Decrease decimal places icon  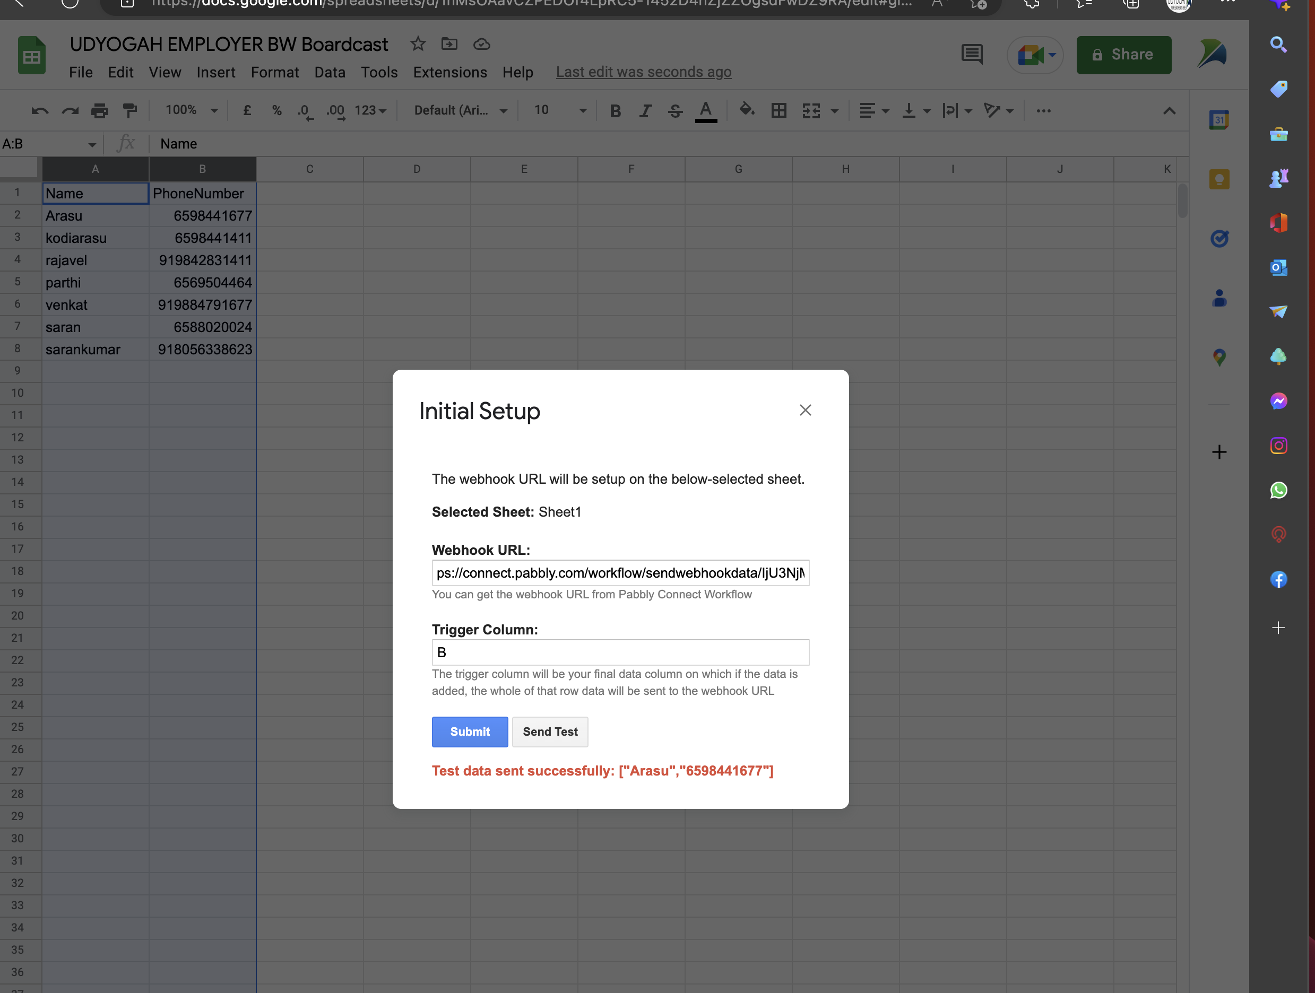coord(305,111)
